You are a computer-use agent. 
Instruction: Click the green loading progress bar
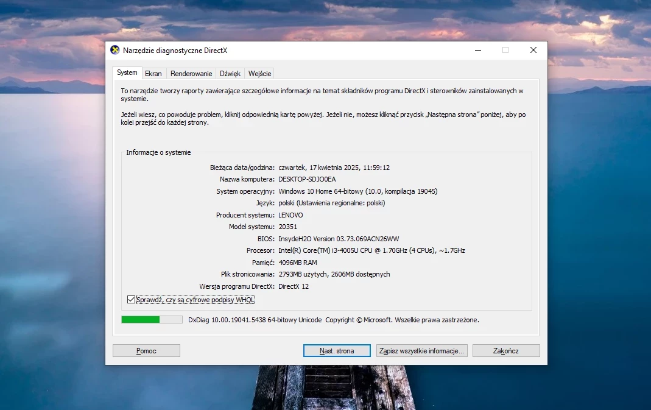152,319
